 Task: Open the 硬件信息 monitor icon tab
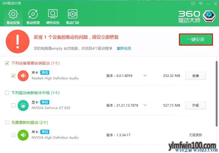click(53, 17)
